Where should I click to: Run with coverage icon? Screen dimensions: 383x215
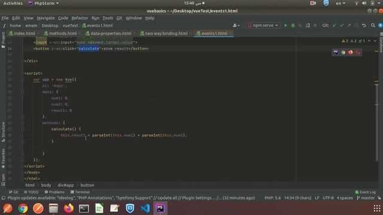coord(300,25)
